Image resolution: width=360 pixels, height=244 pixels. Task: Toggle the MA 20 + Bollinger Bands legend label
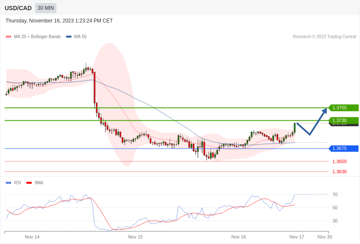[x=37, y=37]
